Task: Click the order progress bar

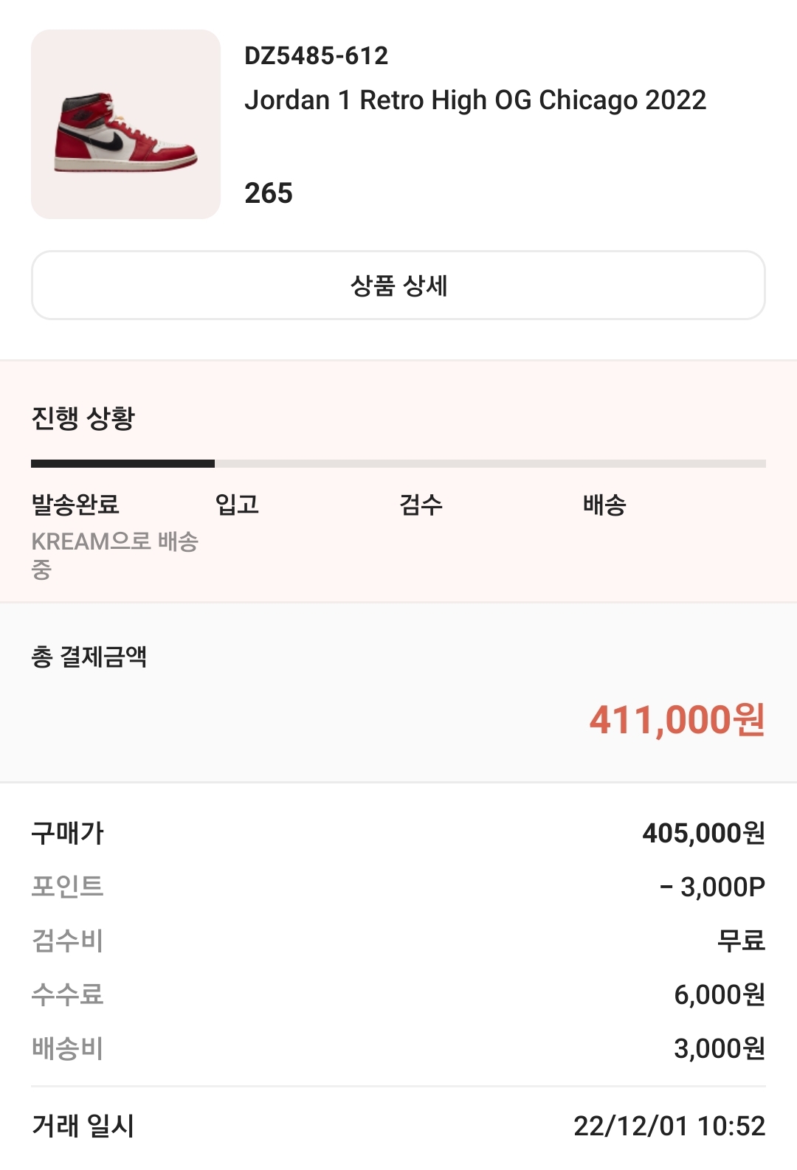Action: (x=398, y=464)
